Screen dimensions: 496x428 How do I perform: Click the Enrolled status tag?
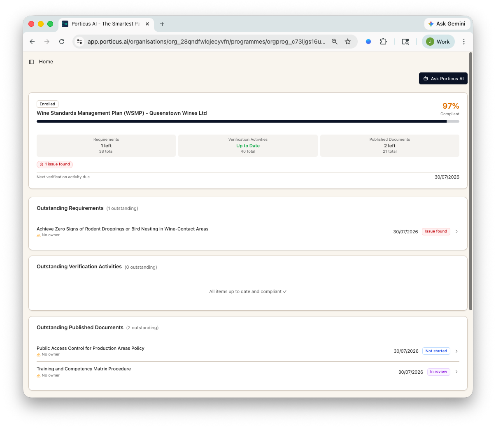(x=47, y=104)
